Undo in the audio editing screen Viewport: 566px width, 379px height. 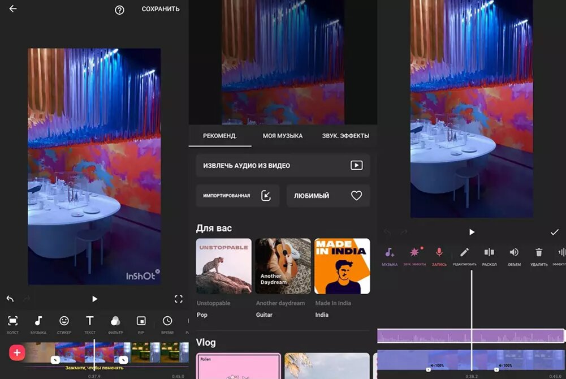[387, 232]
